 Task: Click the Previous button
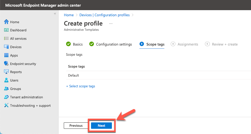tap(76, 126)
